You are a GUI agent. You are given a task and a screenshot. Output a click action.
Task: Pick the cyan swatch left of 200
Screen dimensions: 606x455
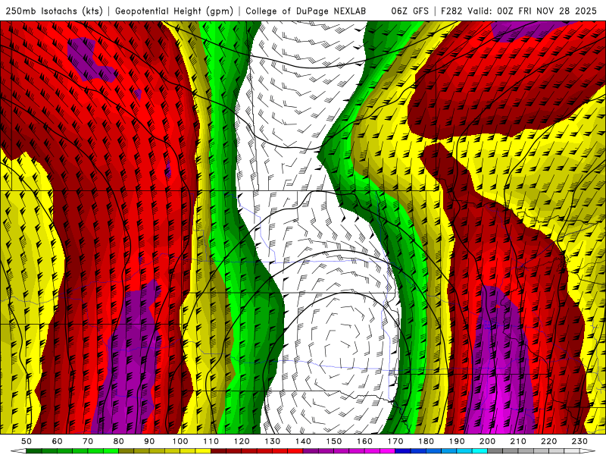point(479,451)
